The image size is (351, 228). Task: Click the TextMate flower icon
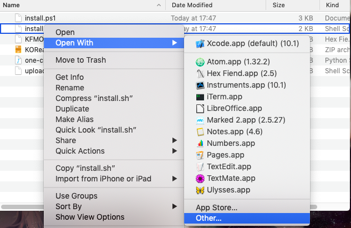pos(200,179)
